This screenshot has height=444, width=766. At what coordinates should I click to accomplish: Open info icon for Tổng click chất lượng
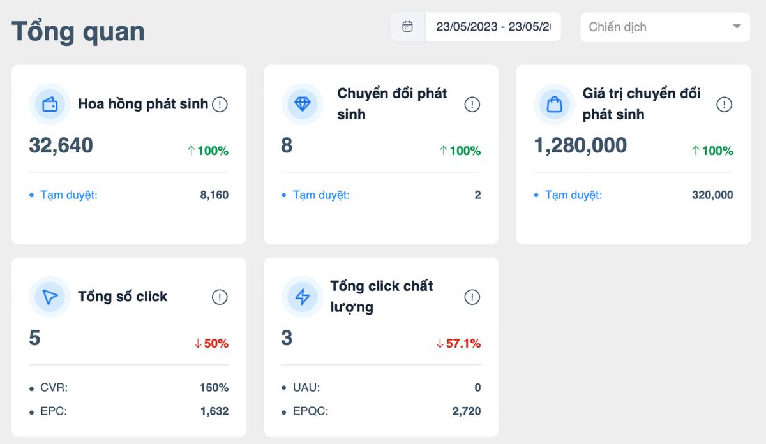(x=472, y=297)
